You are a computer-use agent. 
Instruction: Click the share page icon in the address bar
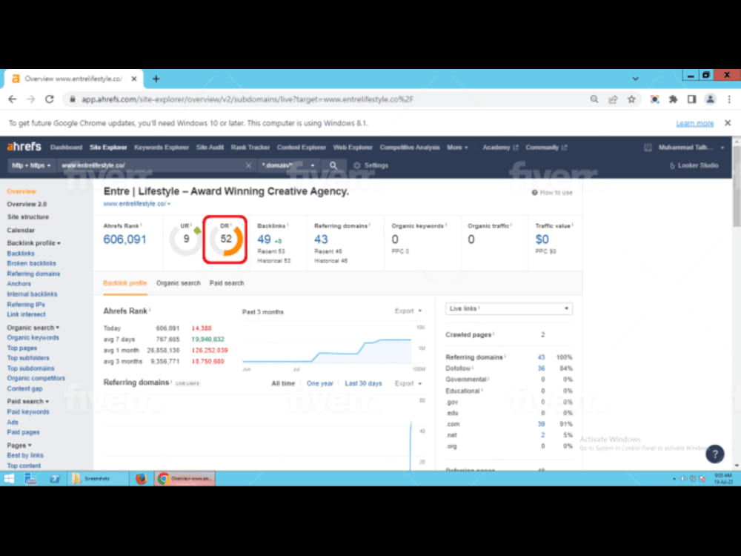613,99
